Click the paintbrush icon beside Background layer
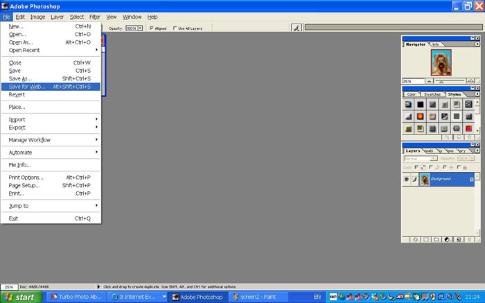Image resolution: width=485 pixels, height=303 pixels. (x=415, y=179)
